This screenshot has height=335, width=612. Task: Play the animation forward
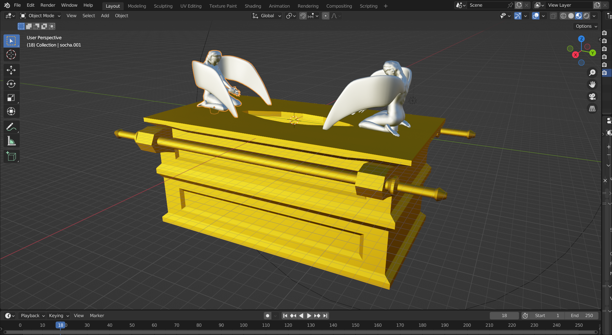tap(309, 316)
